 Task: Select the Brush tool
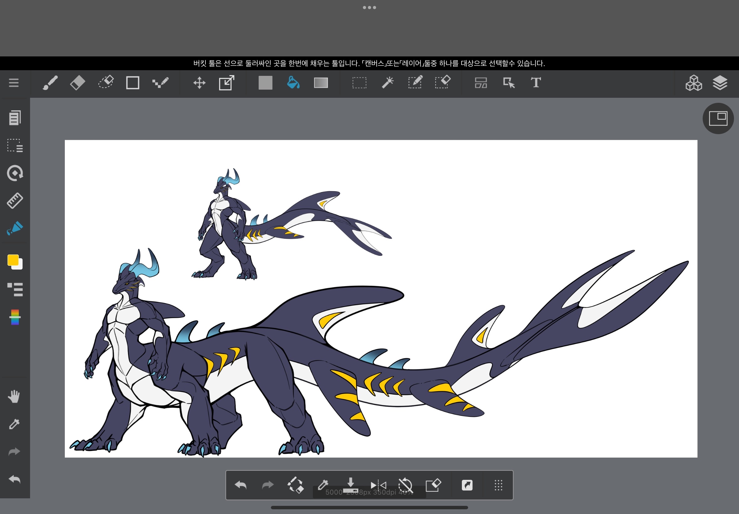(50, 83)
